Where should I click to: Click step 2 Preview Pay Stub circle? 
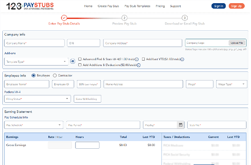124,18
